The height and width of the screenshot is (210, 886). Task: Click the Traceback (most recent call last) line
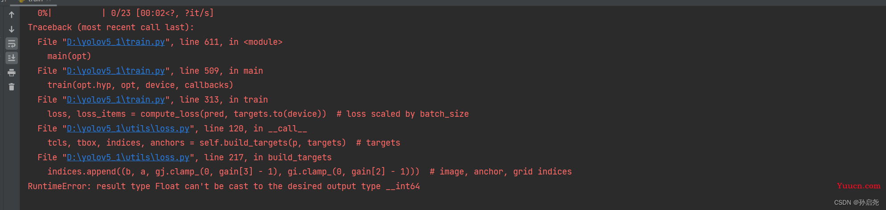111,28
